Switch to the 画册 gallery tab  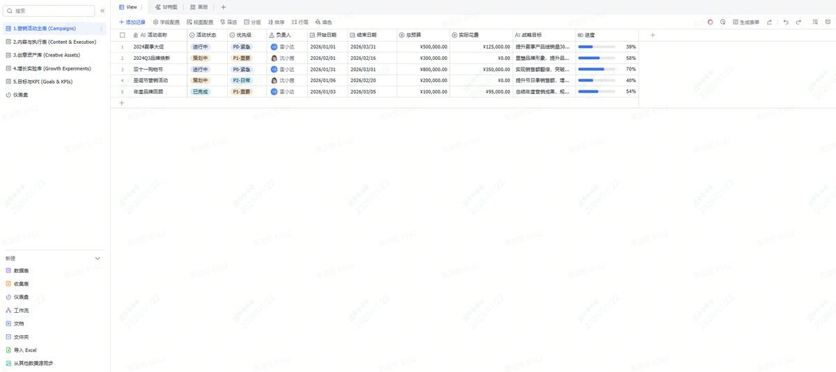(199, 7)
